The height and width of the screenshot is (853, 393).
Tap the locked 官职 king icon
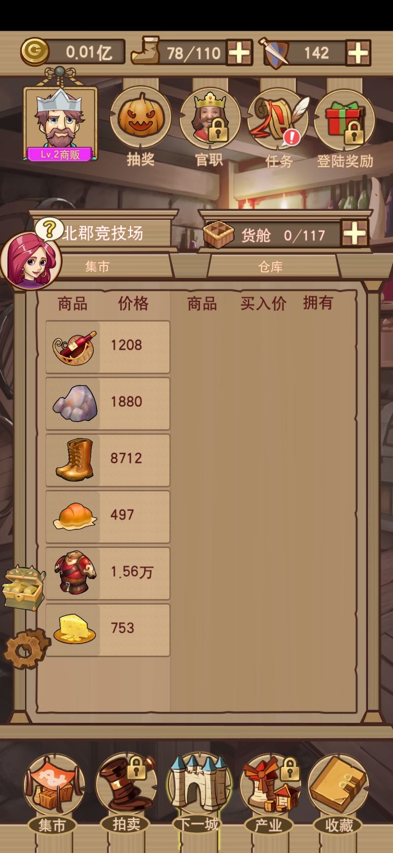pyautogui.click(x=210, y=118)
